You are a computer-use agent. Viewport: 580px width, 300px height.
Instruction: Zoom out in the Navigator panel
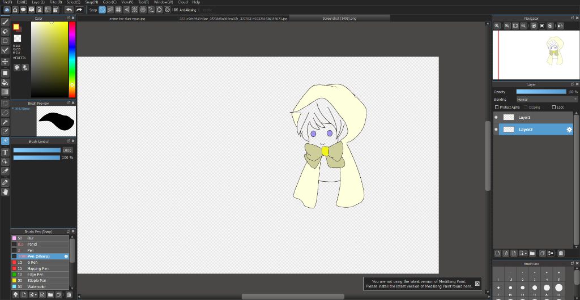point(523,26)
